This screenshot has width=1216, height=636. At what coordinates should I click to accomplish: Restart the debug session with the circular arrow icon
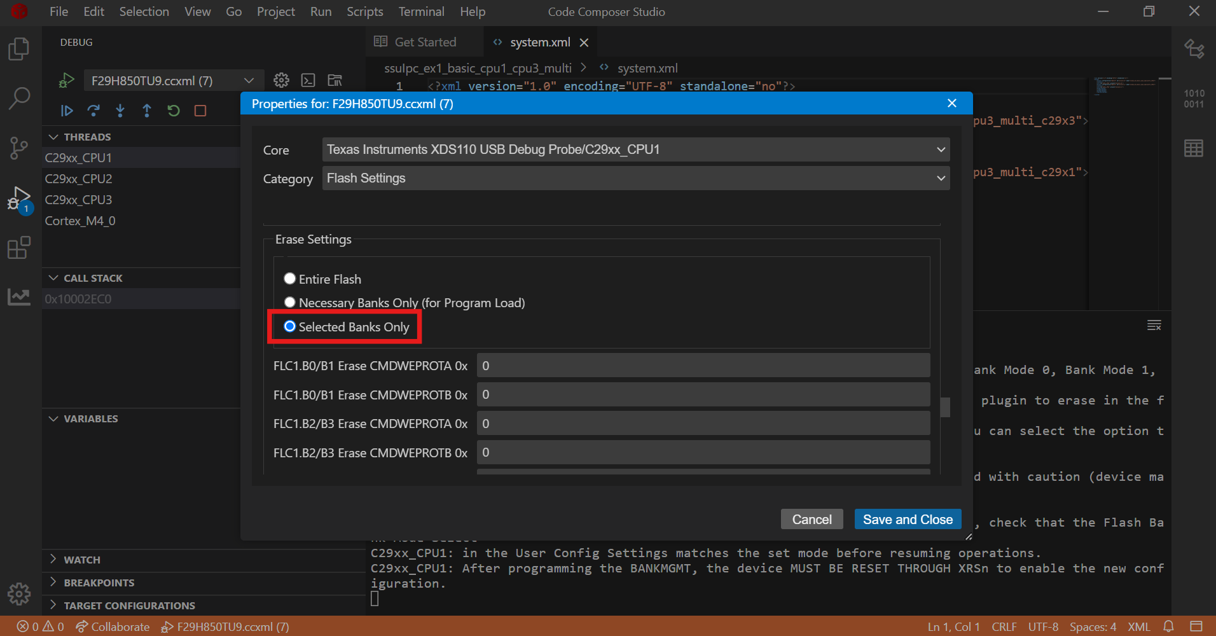[173, 110]
